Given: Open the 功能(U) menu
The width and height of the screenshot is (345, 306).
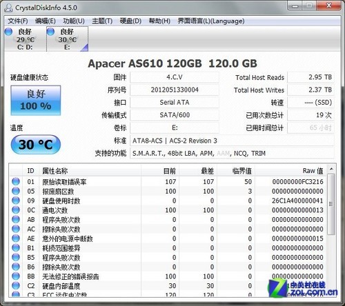Looking at the screenshot, I should pos(74,21).
